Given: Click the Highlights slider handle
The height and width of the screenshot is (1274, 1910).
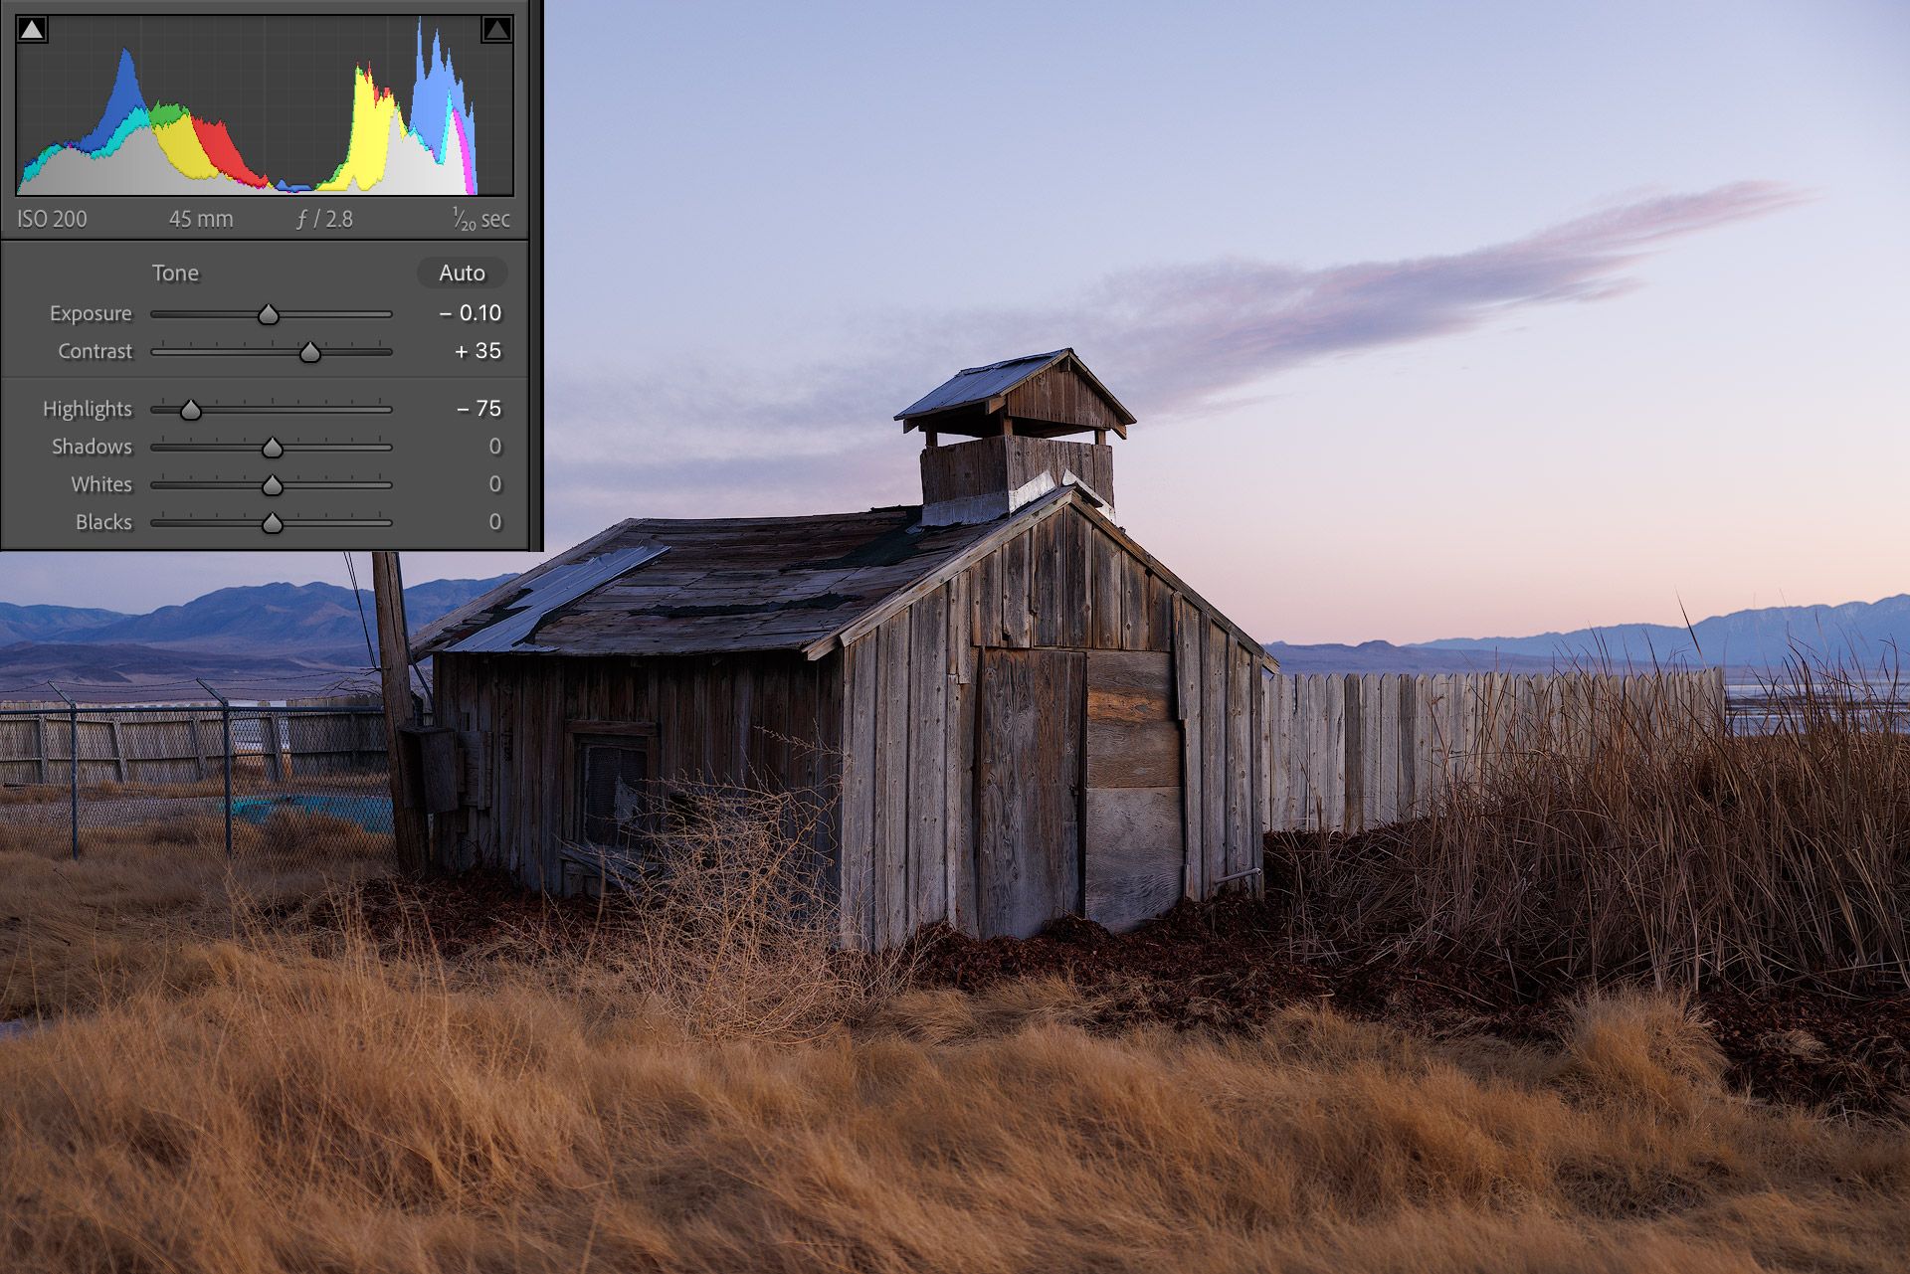Looking at the screenshot, I should [191, 411].
